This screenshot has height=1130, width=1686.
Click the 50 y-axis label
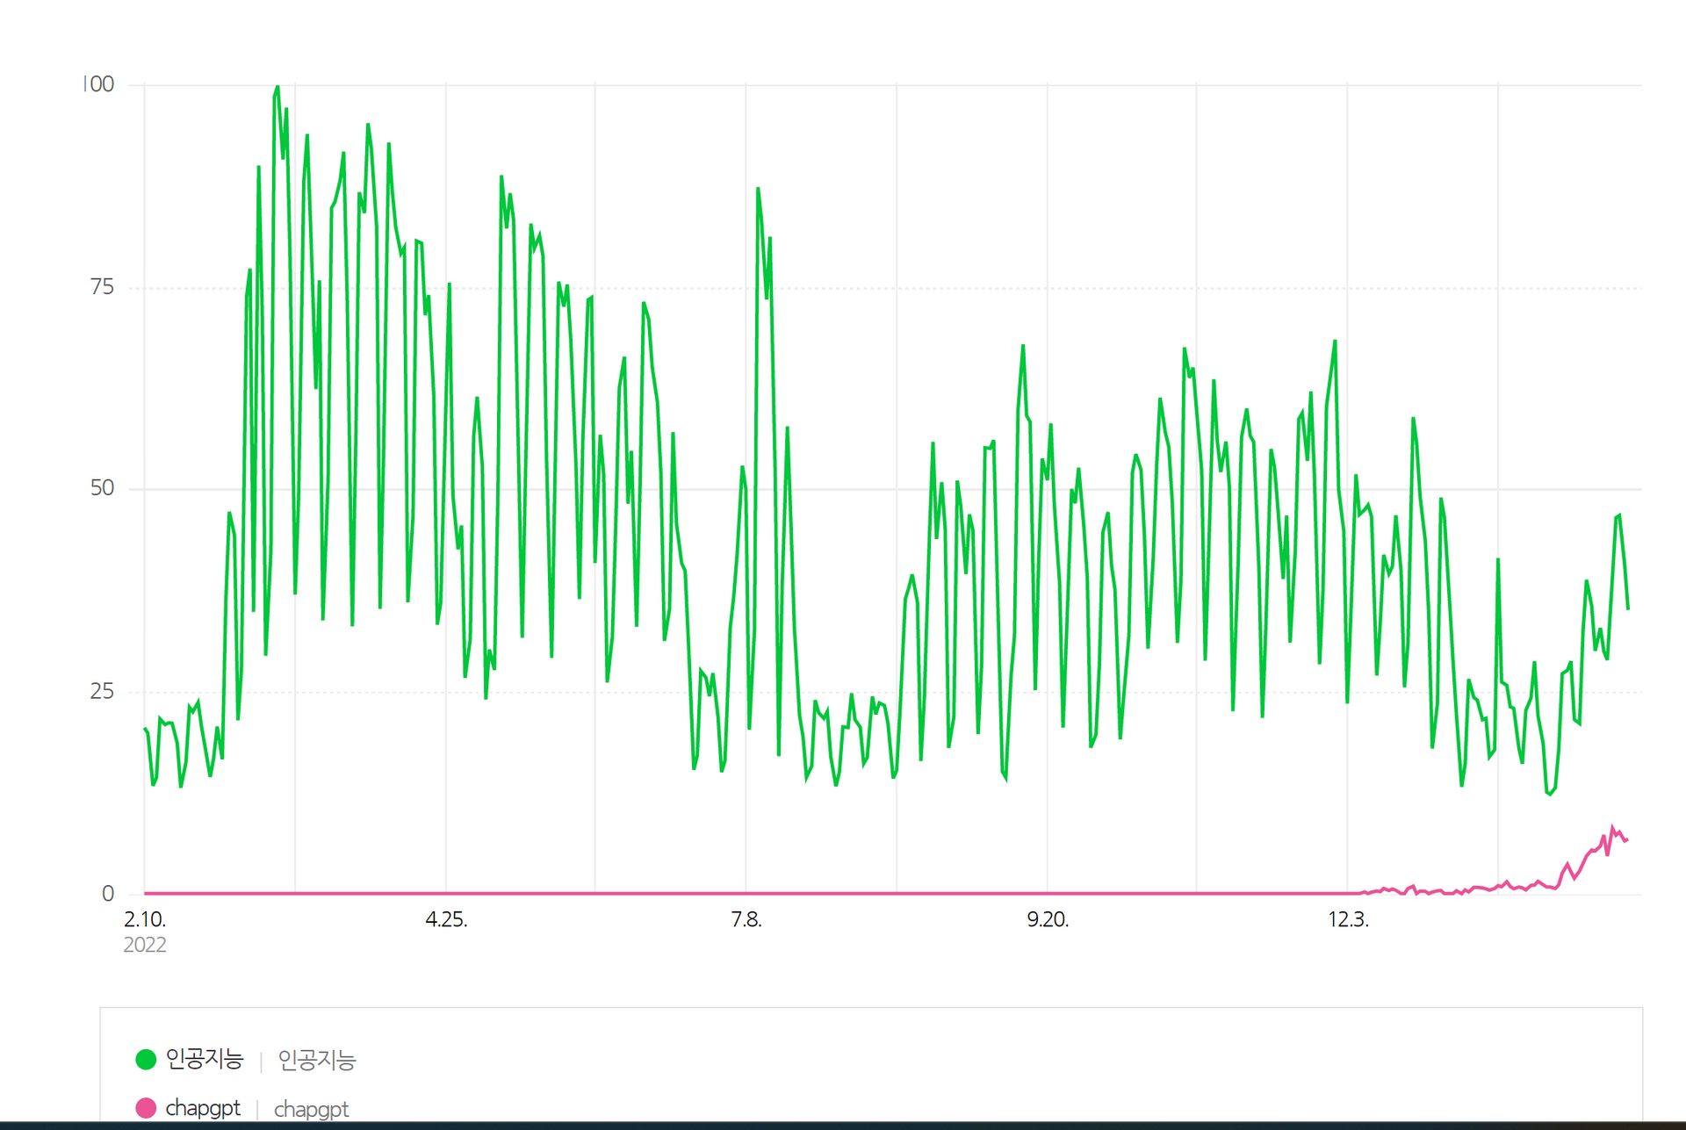pyautogui.click(x=102, y=488)
